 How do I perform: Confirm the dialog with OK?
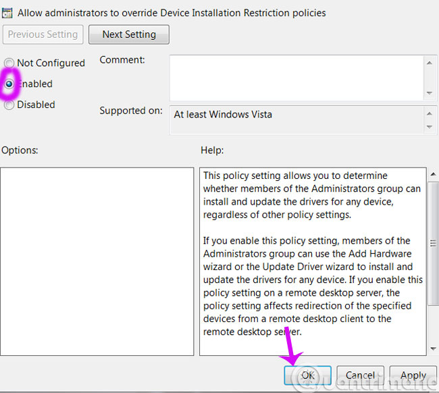[308, 375]
